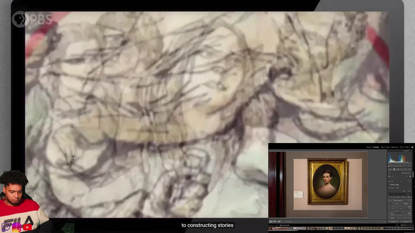
Task: Switch to Loupe view in Lightroom toolbar
Action: click(271, 222)
